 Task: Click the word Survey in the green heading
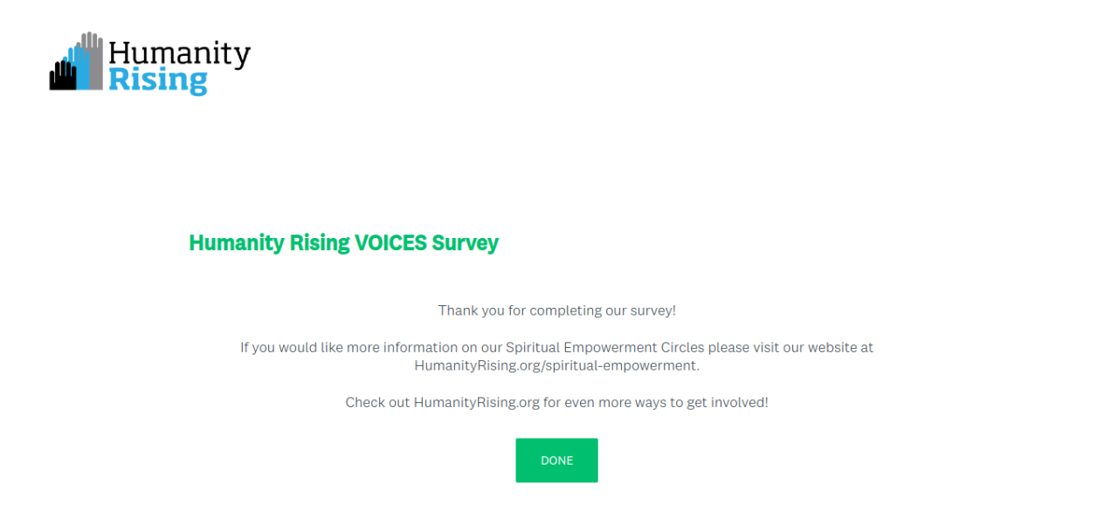(x=465, y=242)
